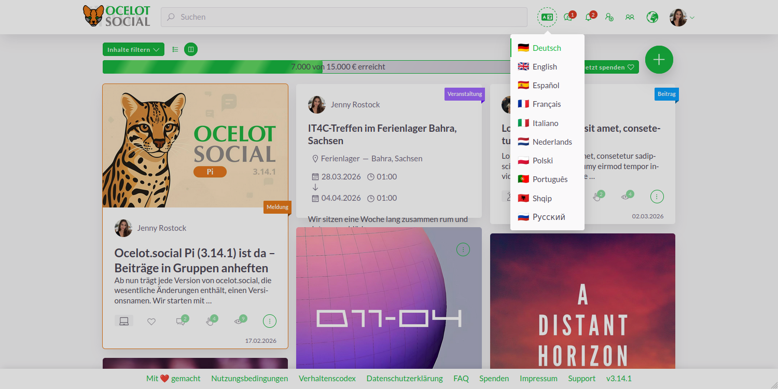Open three-dot menu on Ocelot.social Pi post
The height and width of the screenshot is (389, 778).
coord(270,321)
